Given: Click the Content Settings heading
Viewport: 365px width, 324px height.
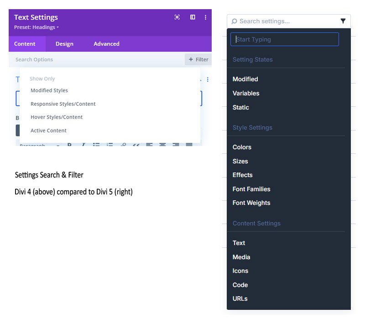Looking at the screenshot, I should [256, 224].
